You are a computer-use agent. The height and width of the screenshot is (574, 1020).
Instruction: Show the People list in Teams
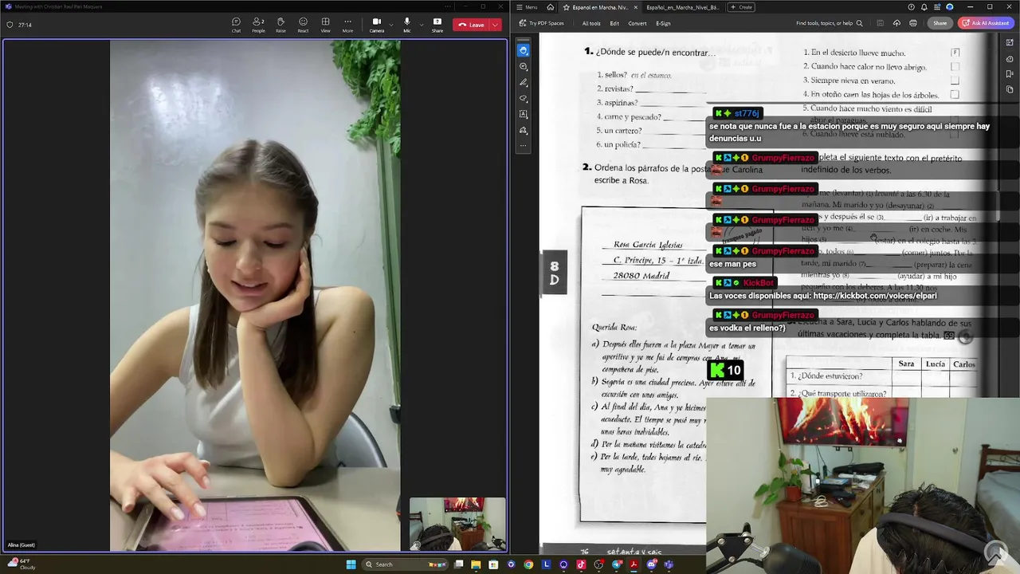(x=258, y=25)
